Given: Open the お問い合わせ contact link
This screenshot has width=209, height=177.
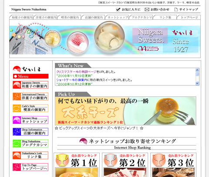Looking at the screenshot, I should pos(160,10).
